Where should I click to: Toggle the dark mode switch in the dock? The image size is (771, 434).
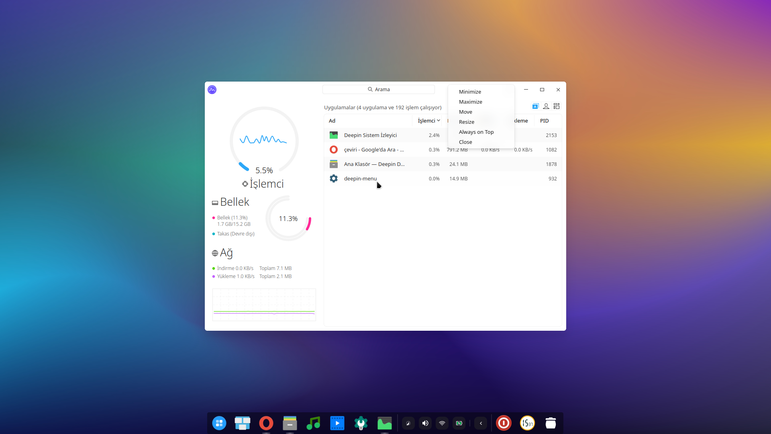click(x=408, y=423)
